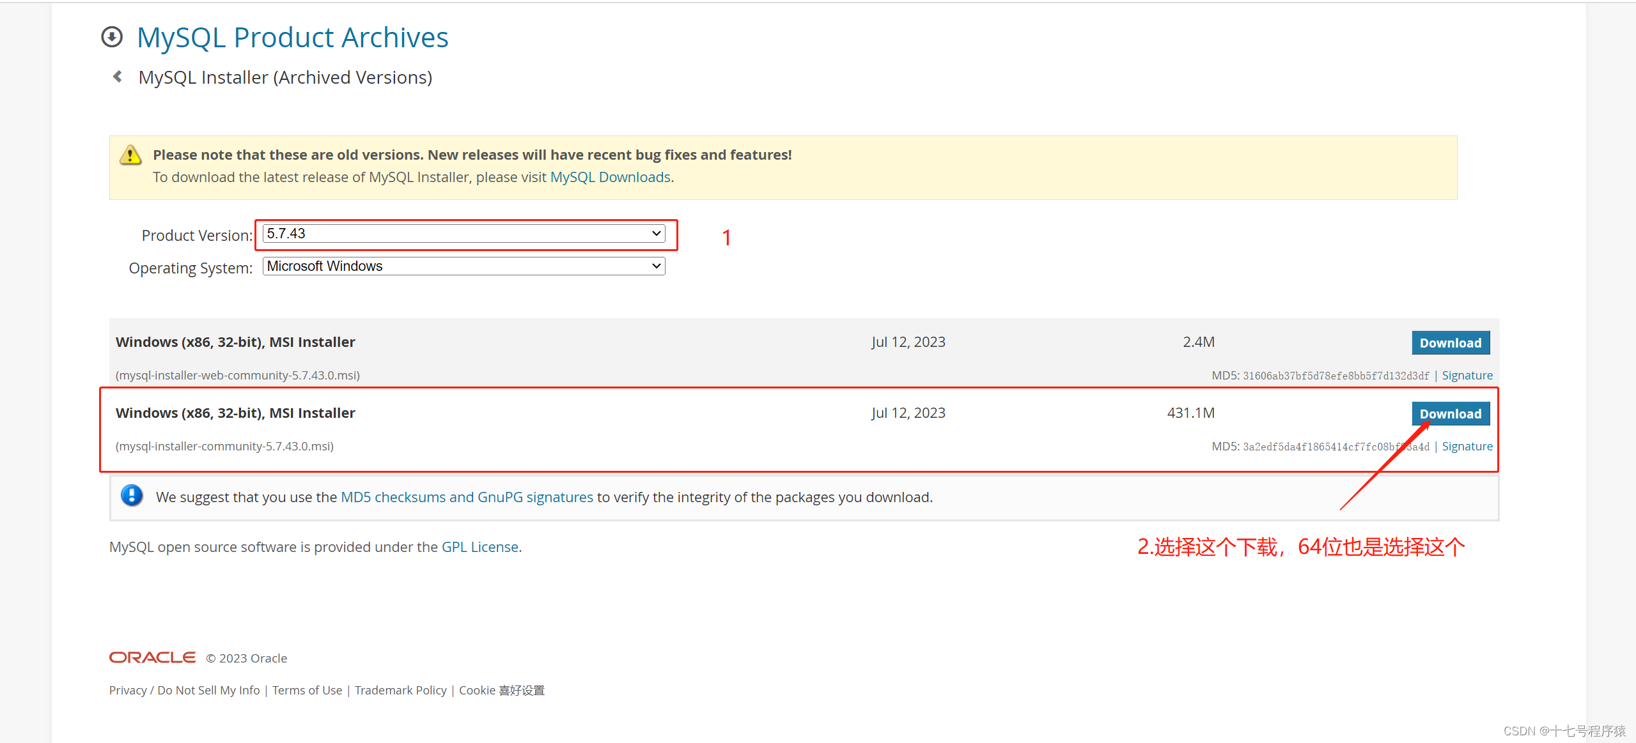Click MySQL Installer (Archived Versions) heading
This screenshot has height=743, width=1636.
tap(285, 77)
